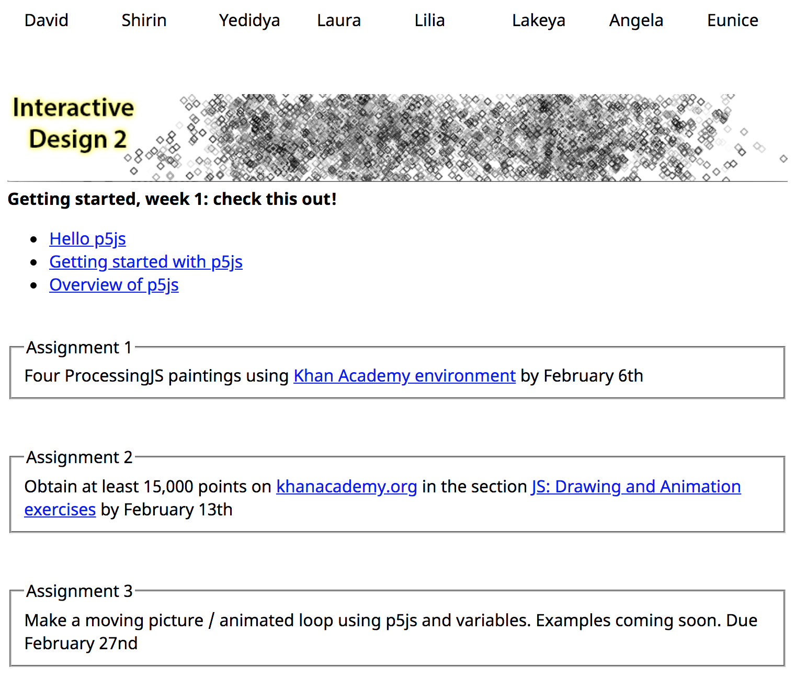This screenshot has height=690, width=795.
Task: Click the Getting started week 1 heading
Action: coord(172,199)
